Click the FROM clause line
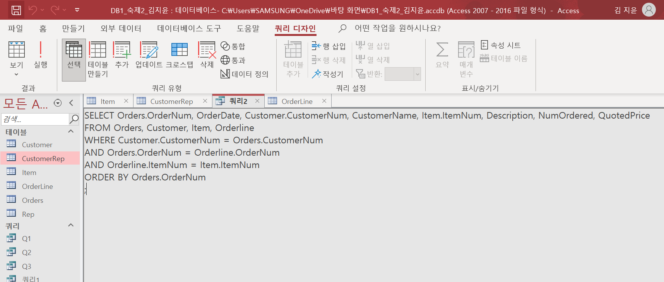 tap(169, 128)
